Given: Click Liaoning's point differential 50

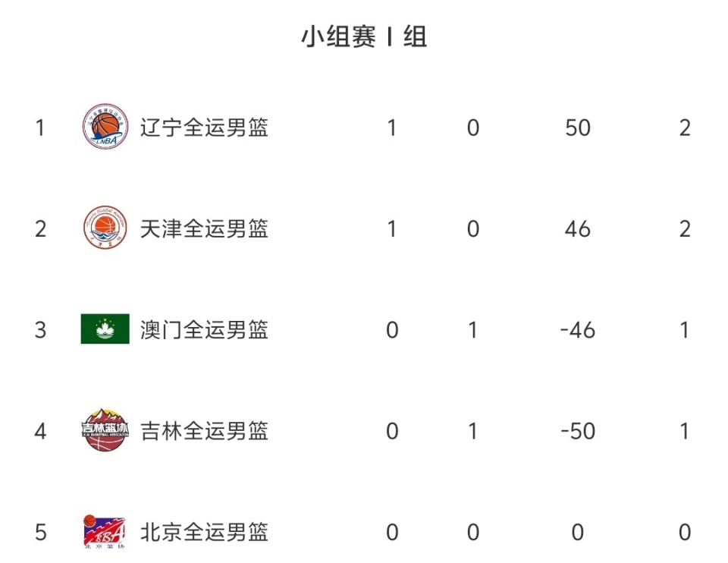Looking at the screenshot, I should pos(578,127).
